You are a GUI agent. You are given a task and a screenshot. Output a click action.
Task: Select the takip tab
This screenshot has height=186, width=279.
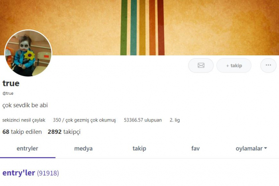tap(139, 149)
